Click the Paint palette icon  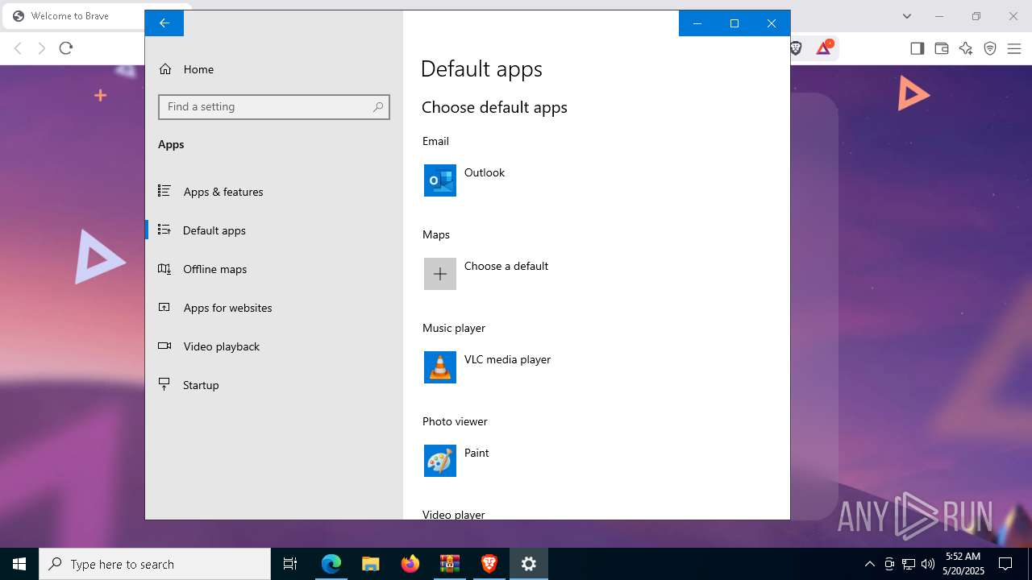click(440, 461)
